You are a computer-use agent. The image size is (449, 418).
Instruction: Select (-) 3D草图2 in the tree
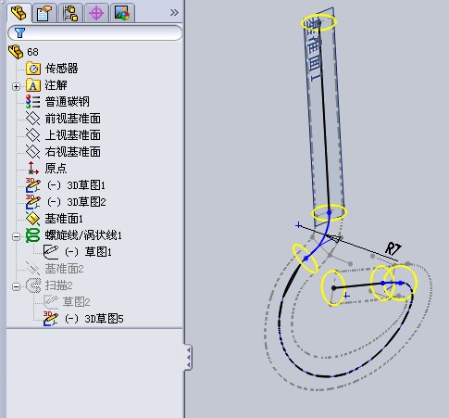click(x=77, y=202)
